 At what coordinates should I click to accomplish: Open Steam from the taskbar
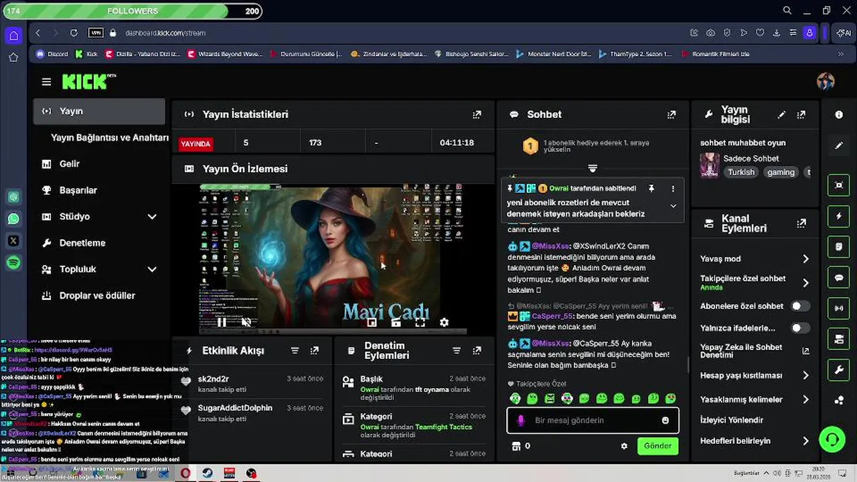click(208, 473)
